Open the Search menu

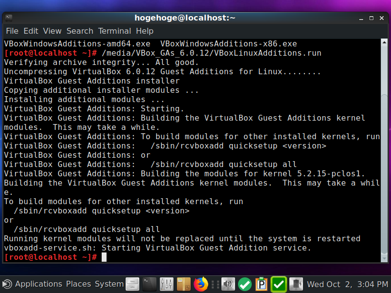[x=80, y=31]
